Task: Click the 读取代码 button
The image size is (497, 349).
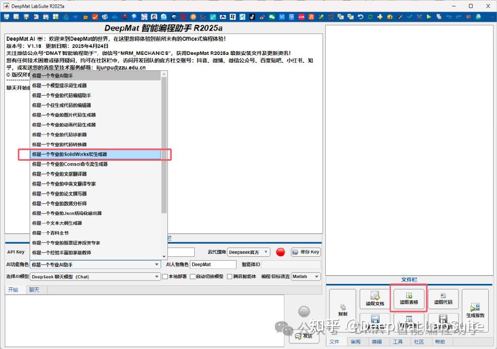Action: click(443, 299)
